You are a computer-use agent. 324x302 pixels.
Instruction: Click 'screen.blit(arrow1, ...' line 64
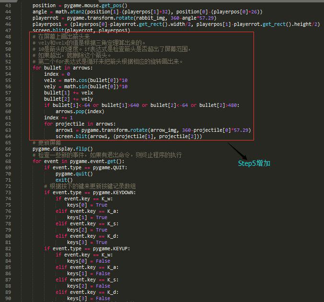[x=129, y=136]
